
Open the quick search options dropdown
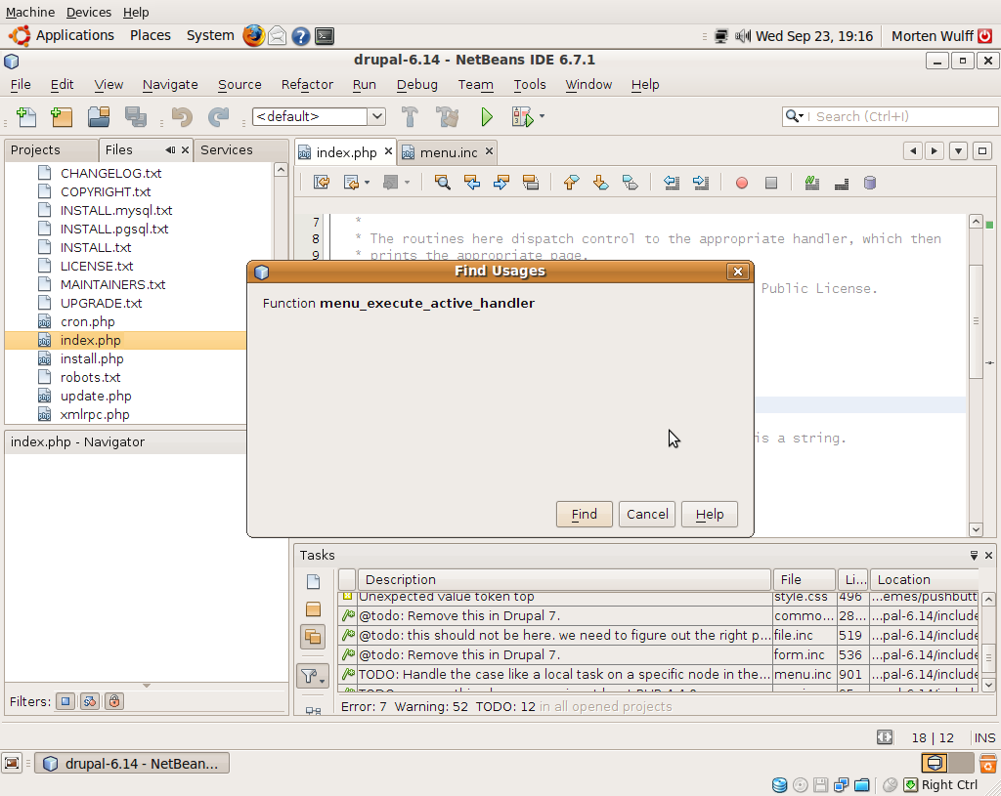point(795,116)
